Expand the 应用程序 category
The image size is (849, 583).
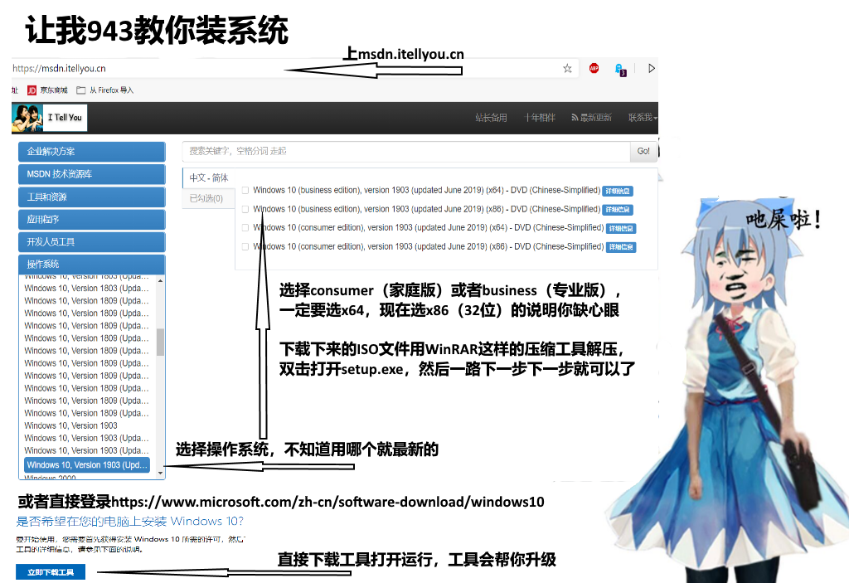91,220
